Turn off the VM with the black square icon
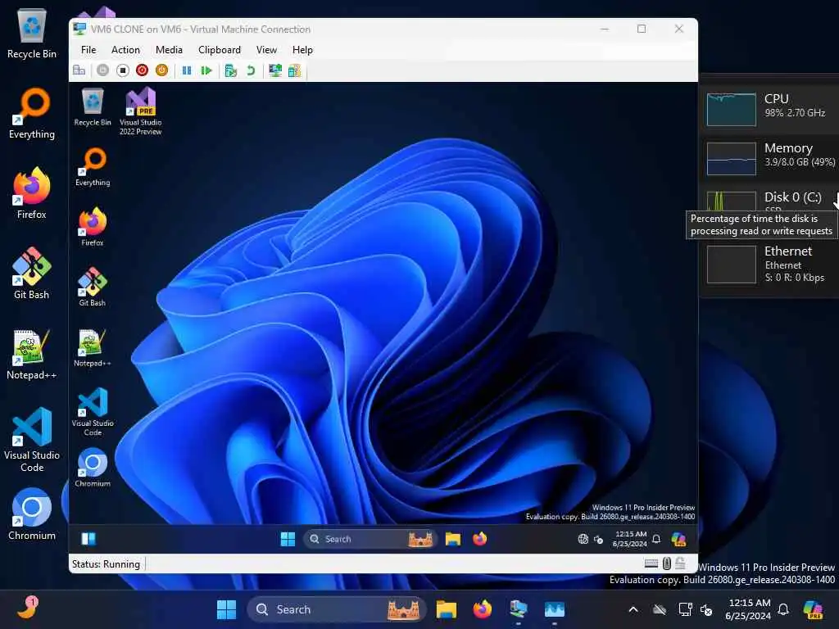This screenshot has height=629, width=839. point(123,70)
